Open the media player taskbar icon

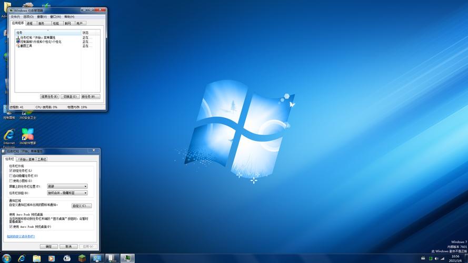52,258
